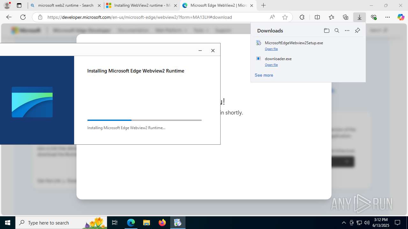The image size is (408, 229).
Task: Open the tab actions menu icon
Action: click(19, 5)
